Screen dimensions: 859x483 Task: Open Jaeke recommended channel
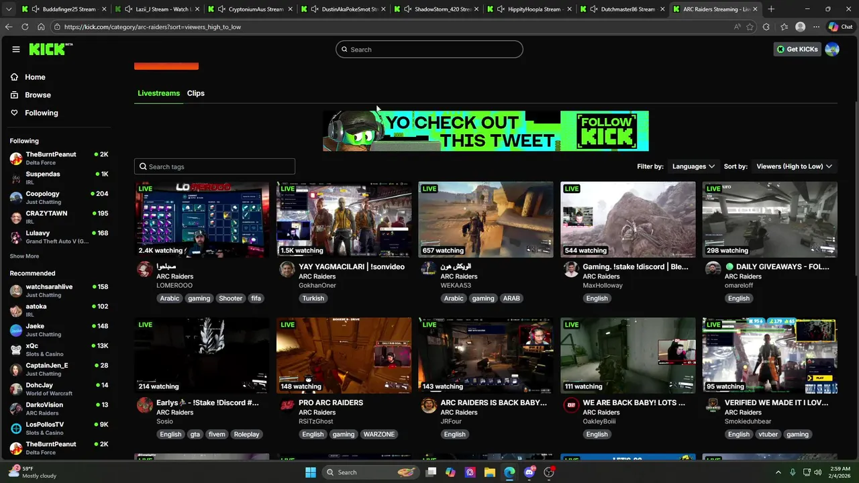pyautogui.click(x=59, y=330)
